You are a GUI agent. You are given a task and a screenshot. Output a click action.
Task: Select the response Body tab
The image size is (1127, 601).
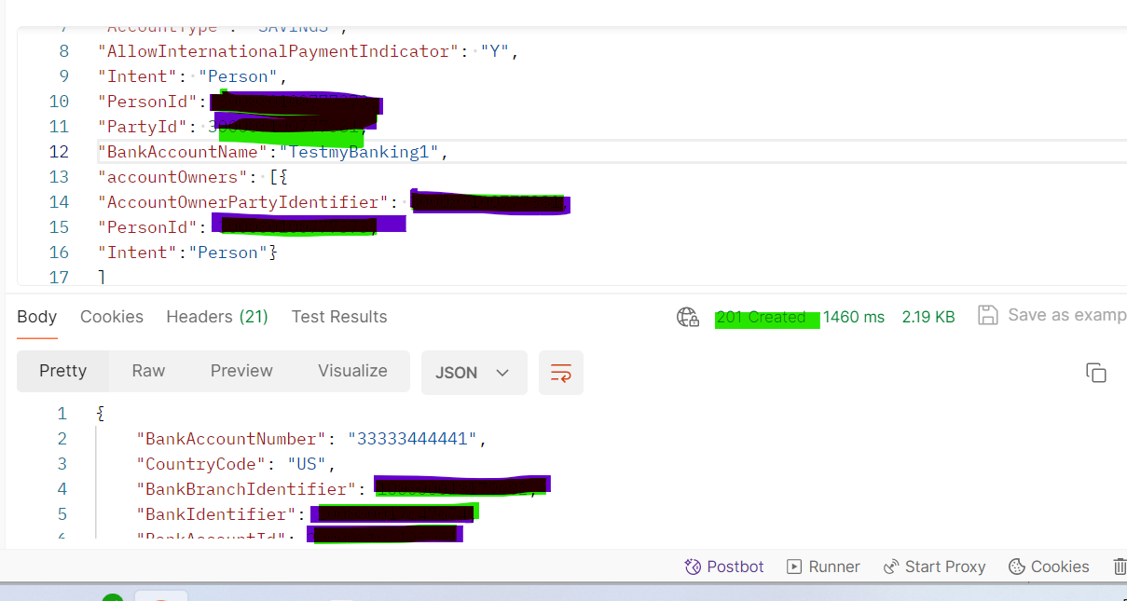click(37, 317)
